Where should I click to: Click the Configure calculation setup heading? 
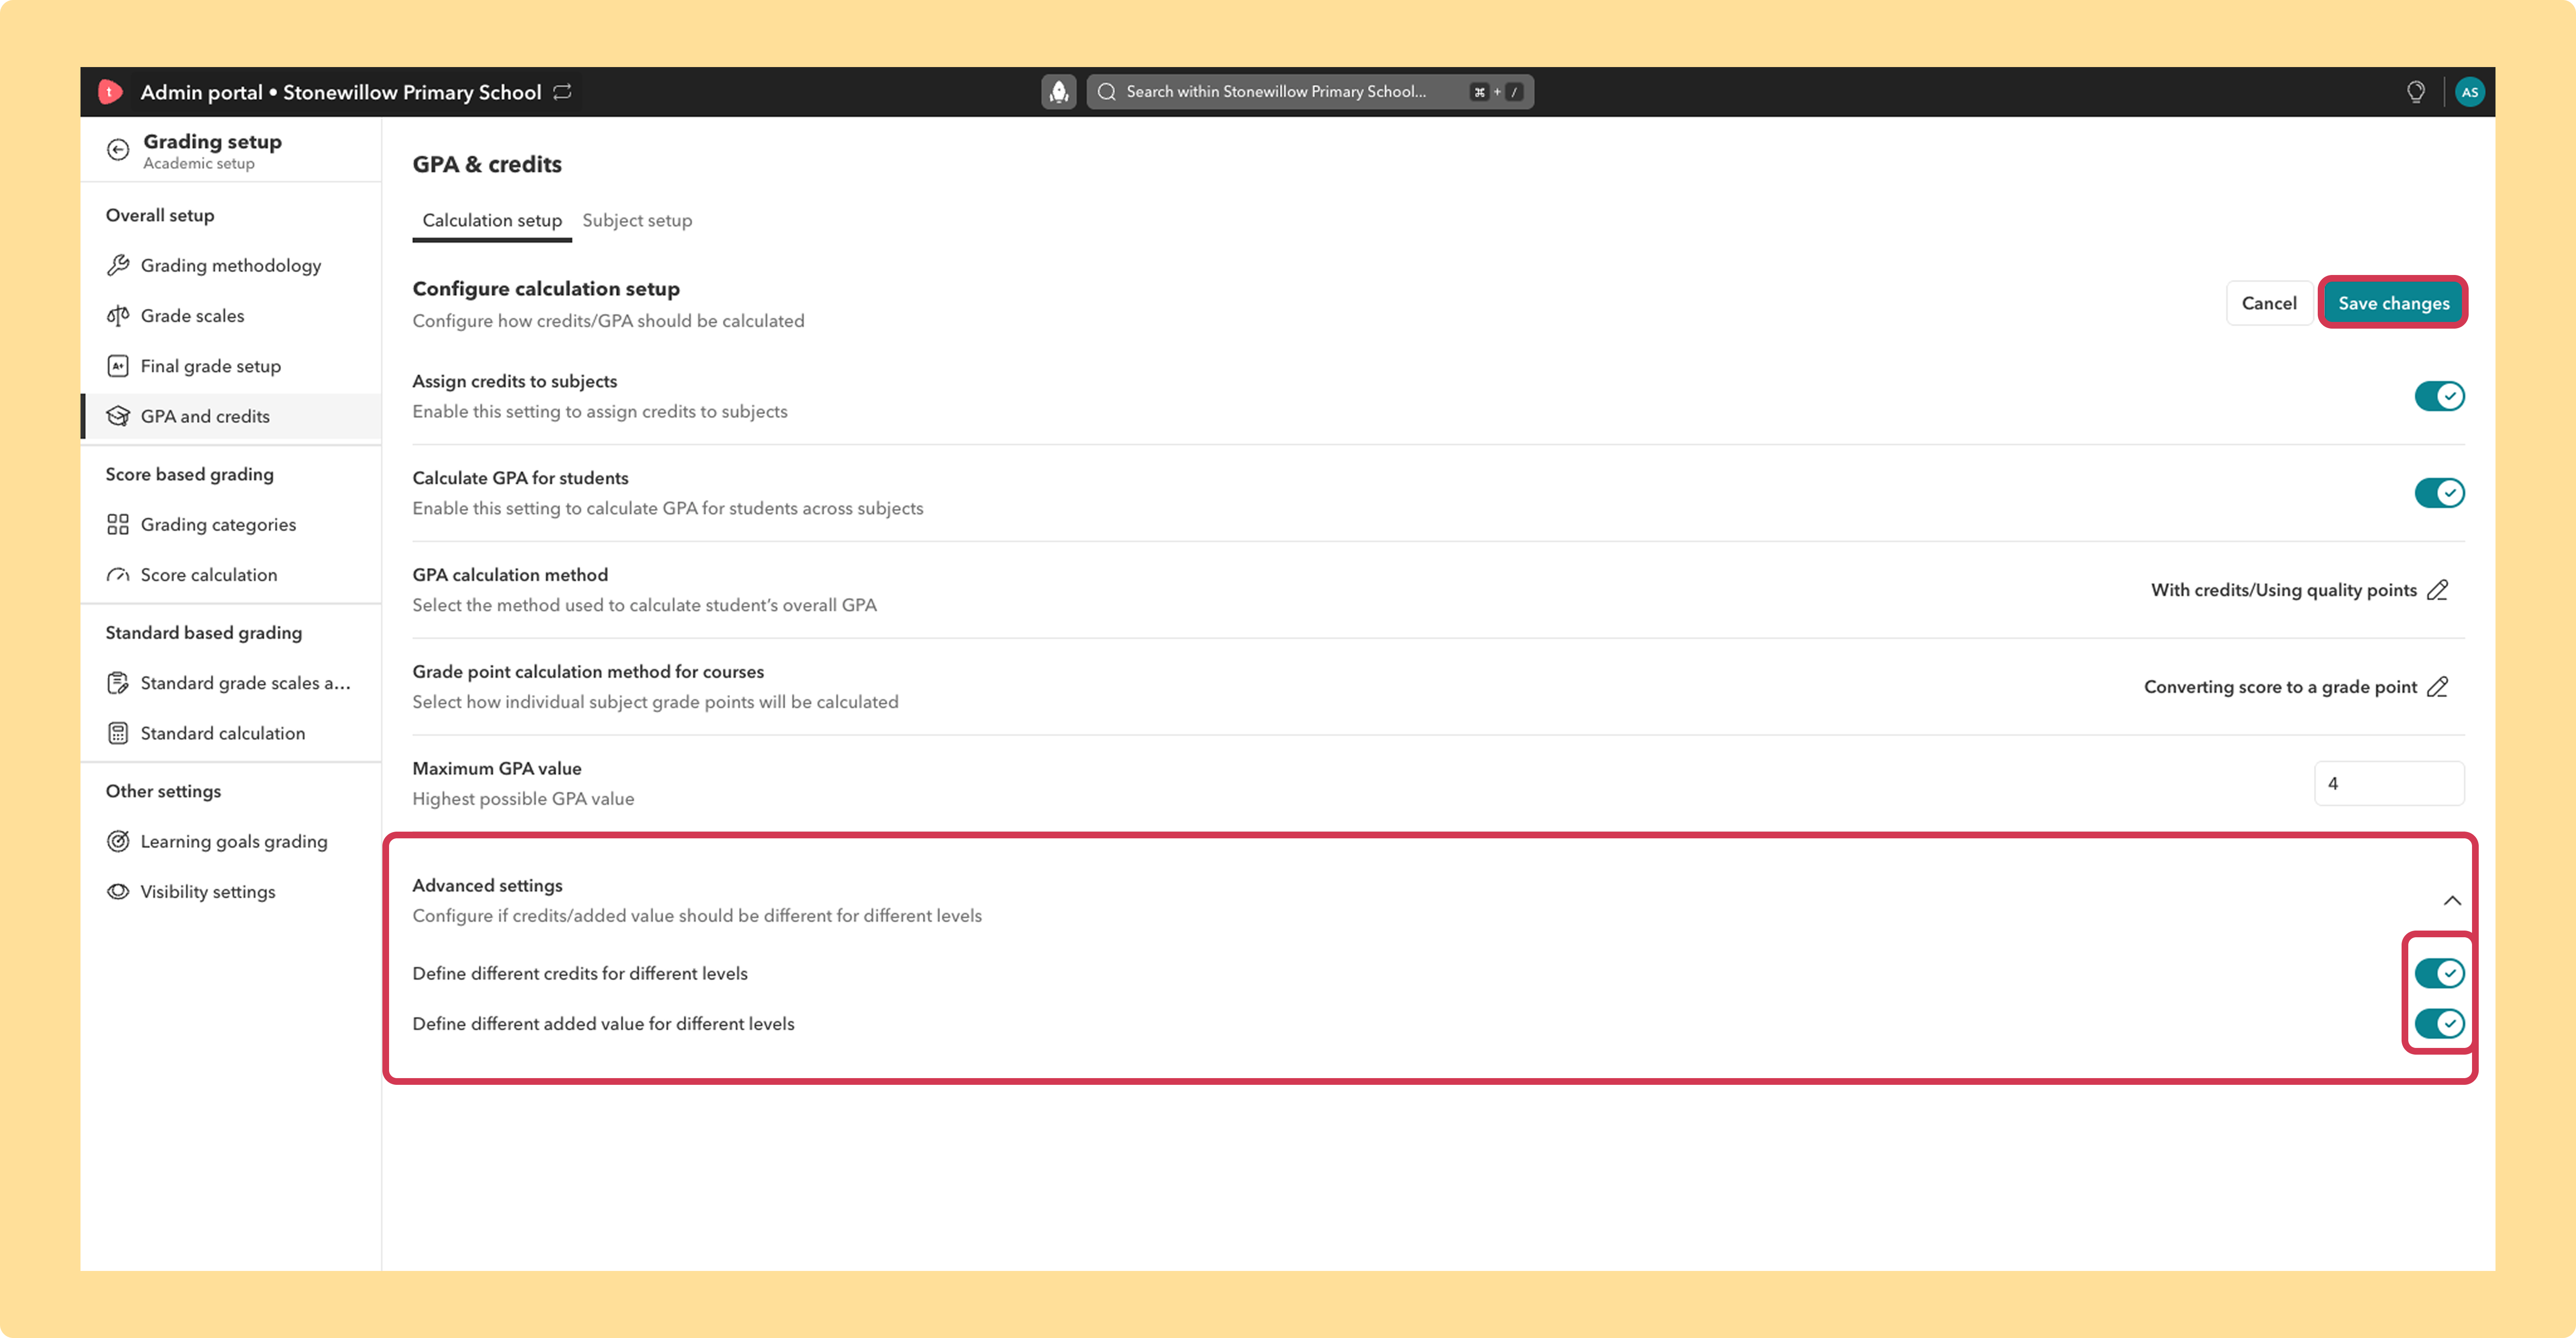pyautogui.click(x=546, y=288)
